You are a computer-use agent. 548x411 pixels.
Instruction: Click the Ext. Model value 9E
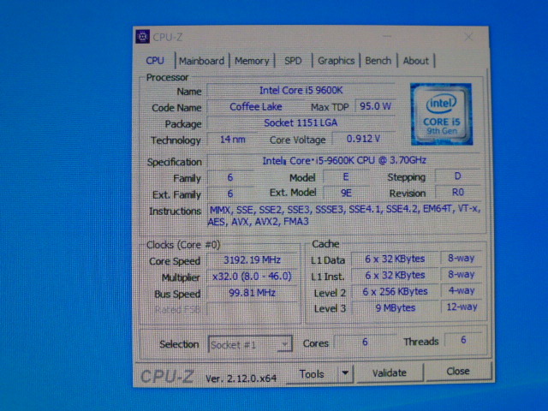[x=346, y=193]
